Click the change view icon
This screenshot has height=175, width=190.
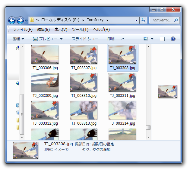point(146,39)
